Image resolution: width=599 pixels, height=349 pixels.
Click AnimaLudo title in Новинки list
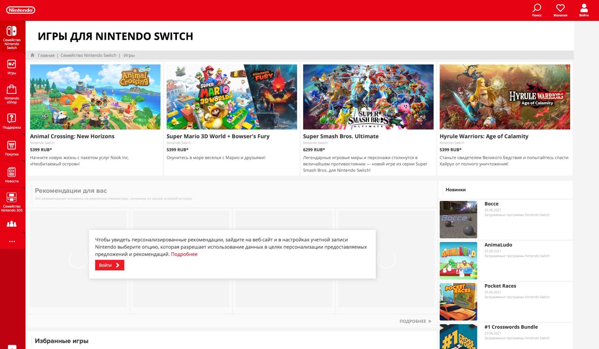[498, 245]
